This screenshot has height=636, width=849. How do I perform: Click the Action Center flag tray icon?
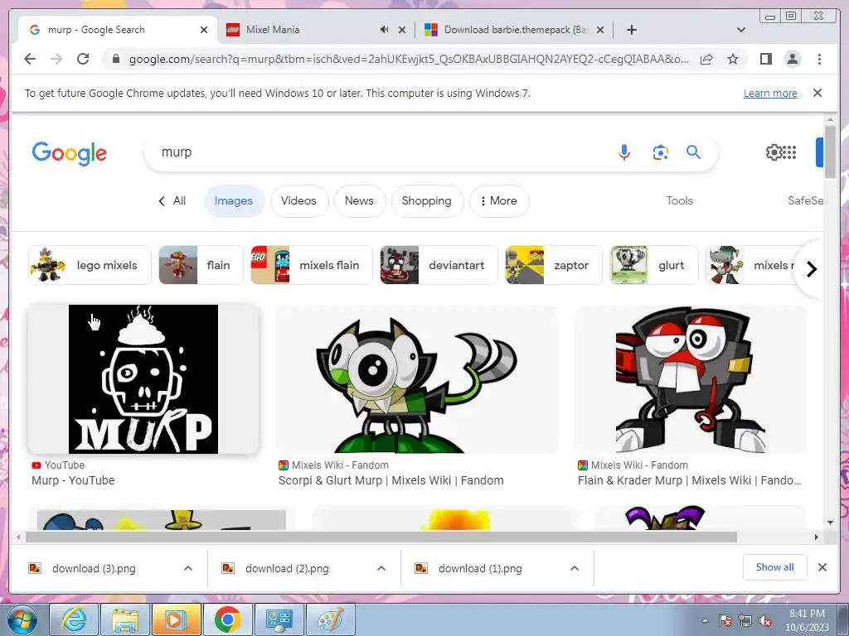(725, 621)
